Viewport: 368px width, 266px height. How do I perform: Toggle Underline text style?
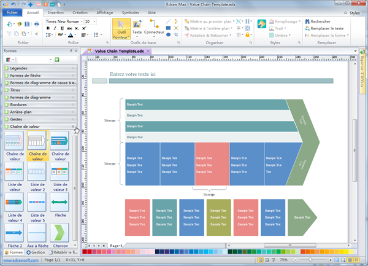pyautogui.click(x=62, y=28)
